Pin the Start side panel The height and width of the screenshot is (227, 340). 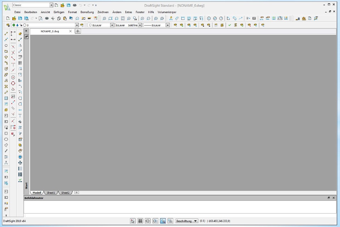pos(27,36)
